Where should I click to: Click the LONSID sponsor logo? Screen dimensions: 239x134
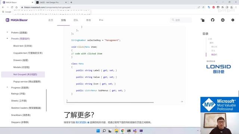coord(218,69)
